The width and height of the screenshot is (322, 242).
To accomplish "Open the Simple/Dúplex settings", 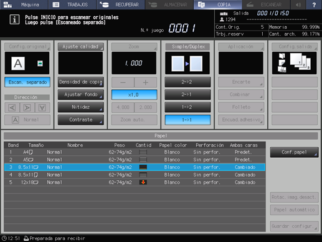I will 187,47.
